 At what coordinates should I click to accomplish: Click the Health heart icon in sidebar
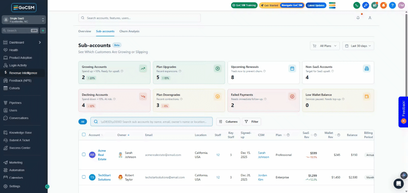[5, 50]
